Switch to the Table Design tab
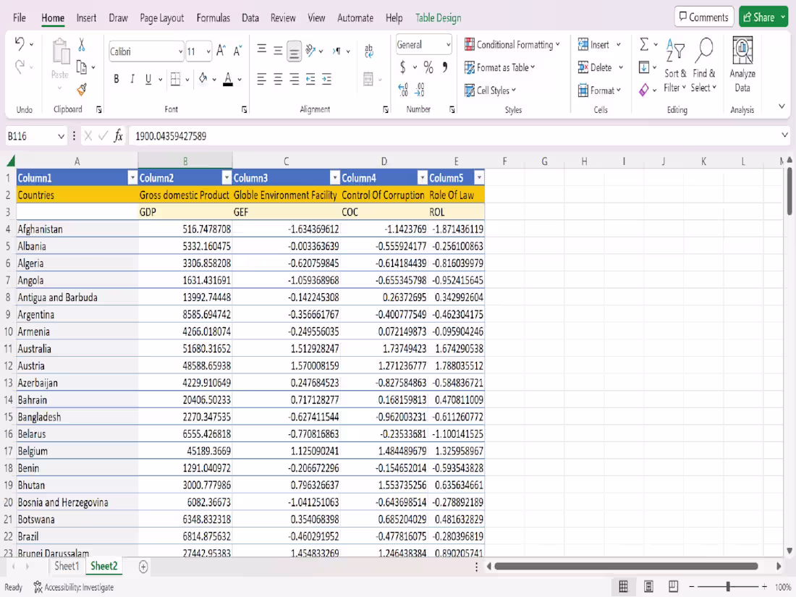This screenshot has height=597, width=796. (439, 18)
